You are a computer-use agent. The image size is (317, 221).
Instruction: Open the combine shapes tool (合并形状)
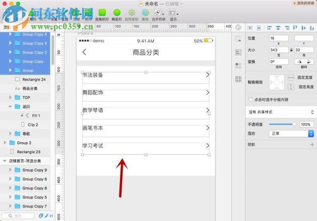click(x=158, y=15)
